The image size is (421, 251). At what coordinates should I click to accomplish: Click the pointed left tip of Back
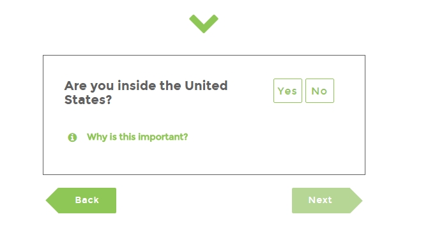(52, 201)
